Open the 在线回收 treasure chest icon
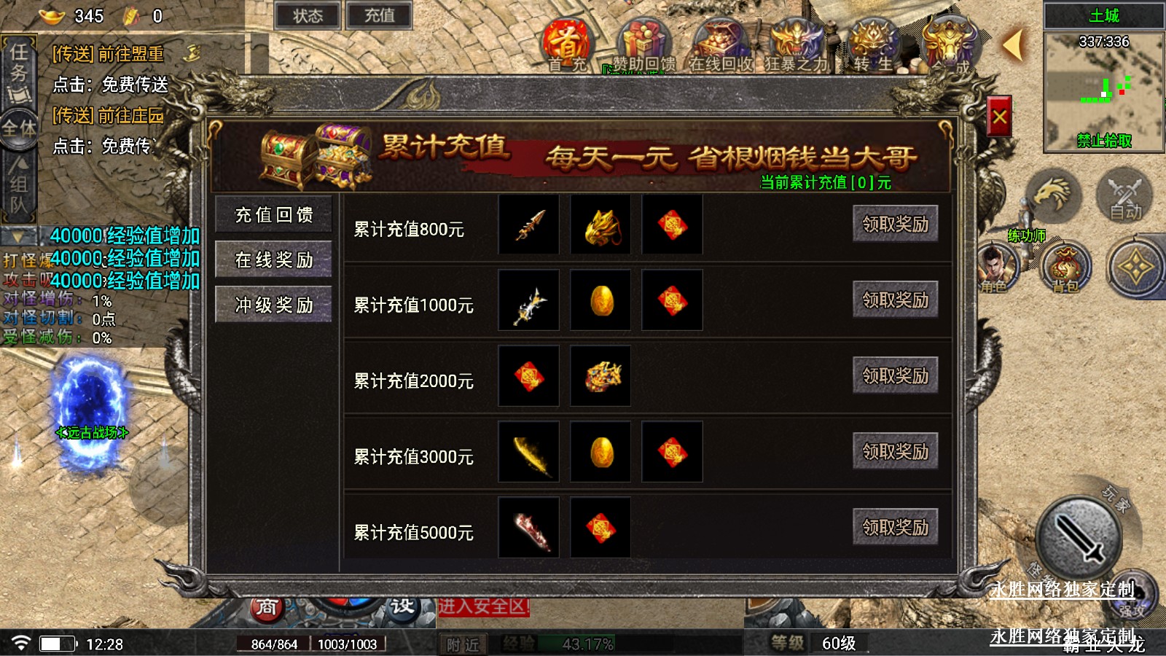Image resolution: width=1166 pixels, height=656 pixels. click(x=721, y=45)
